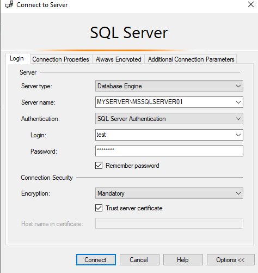The height and width of the screenshot is (273, 258).
Task: Open Server type dropdown arrow
Action: [x=238, y=86]
